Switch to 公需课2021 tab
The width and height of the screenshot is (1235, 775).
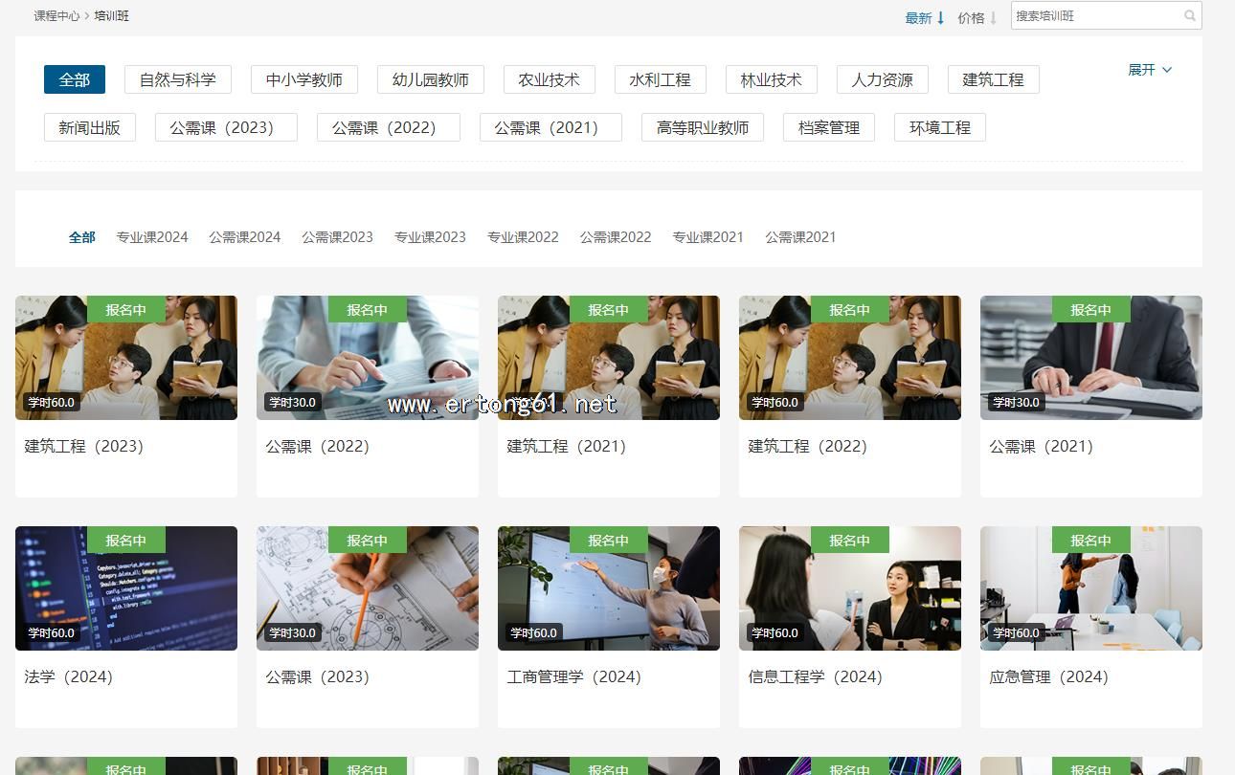[x=800, y=237]
